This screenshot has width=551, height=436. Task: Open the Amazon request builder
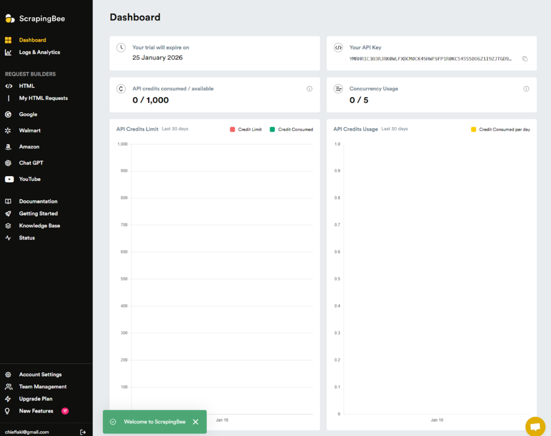coord(29,147)
